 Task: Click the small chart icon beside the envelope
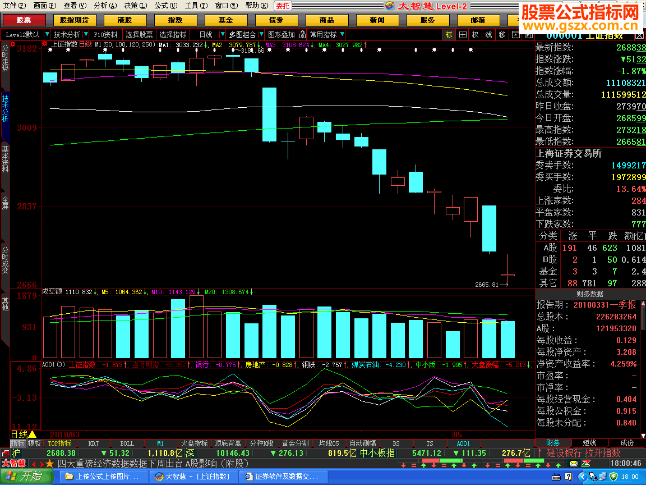point(586,464)
